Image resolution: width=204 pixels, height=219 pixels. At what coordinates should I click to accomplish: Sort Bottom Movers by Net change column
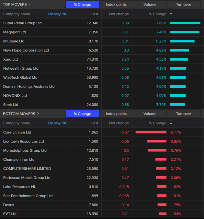coord(119,123)
